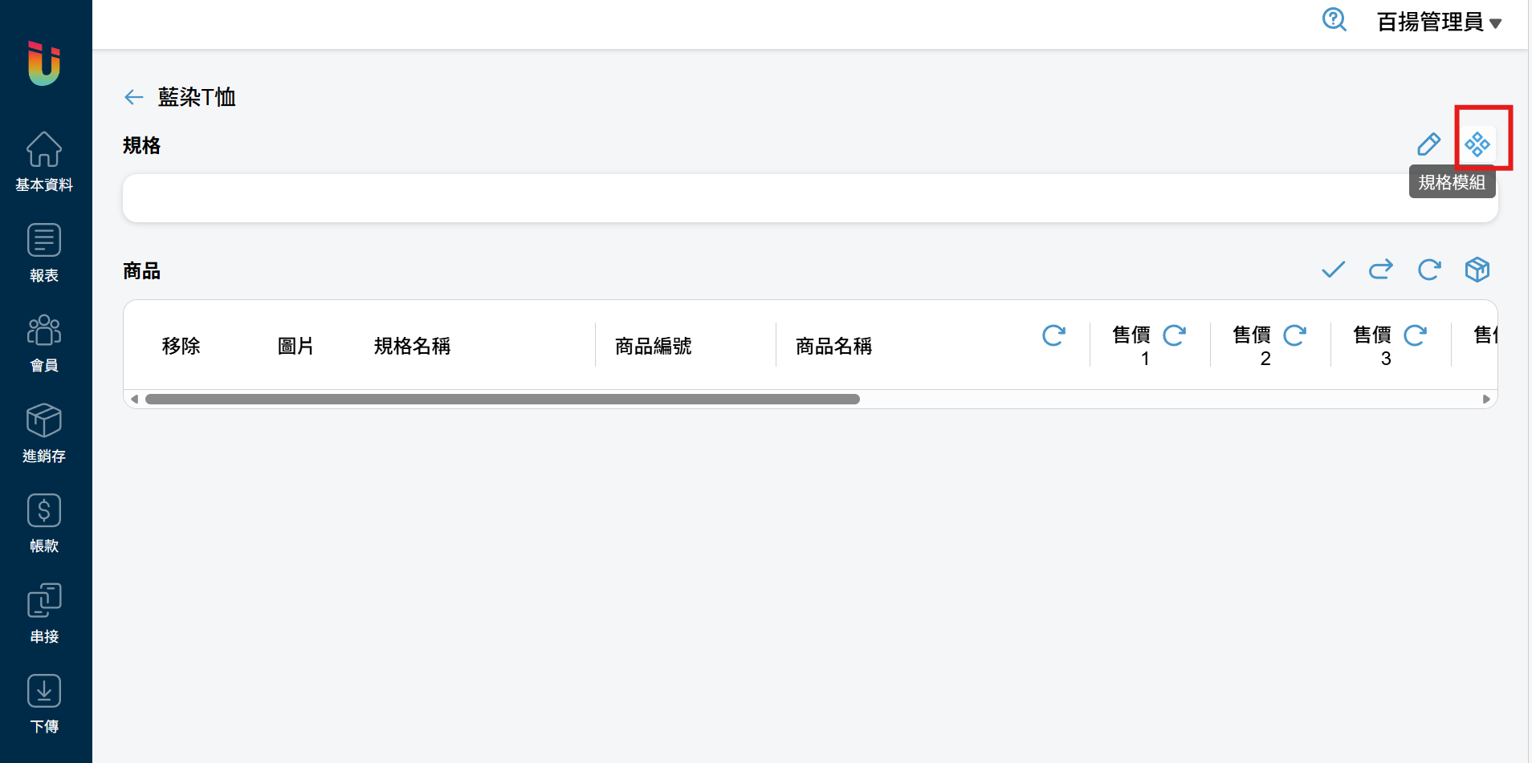
Task: Click the horizontal scrollbar right arrow
Action: coord(1486,399)
